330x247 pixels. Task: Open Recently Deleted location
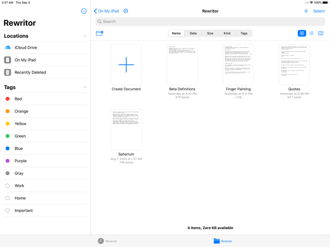pos(45,72)
